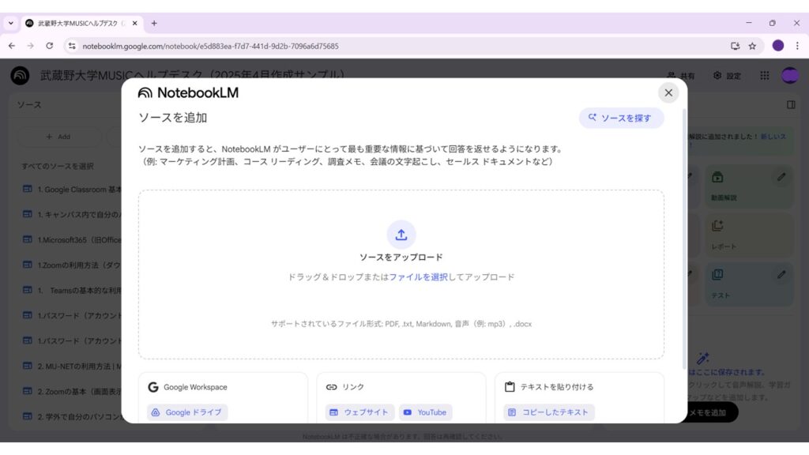Click the NotebookLM logo in dialog
809x455 pixels.
[x=188, y=92]
